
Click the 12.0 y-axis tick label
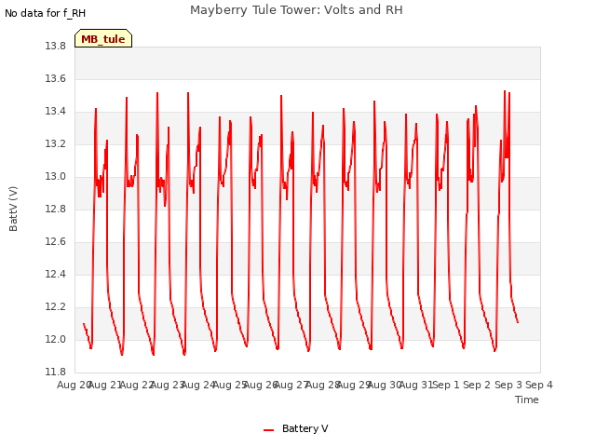point(56,339)
